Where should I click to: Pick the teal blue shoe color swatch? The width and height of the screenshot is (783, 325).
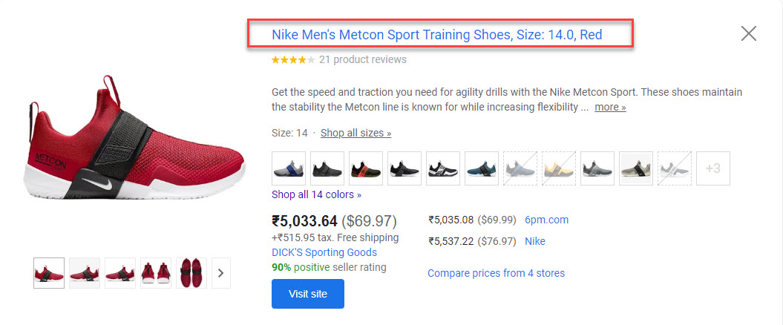(482, 168)
